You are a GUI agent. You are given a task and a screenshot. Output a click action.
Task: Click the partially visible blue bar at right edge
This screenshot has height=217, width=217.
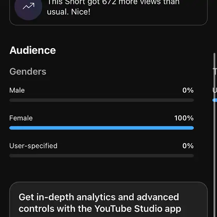(215, 100)
